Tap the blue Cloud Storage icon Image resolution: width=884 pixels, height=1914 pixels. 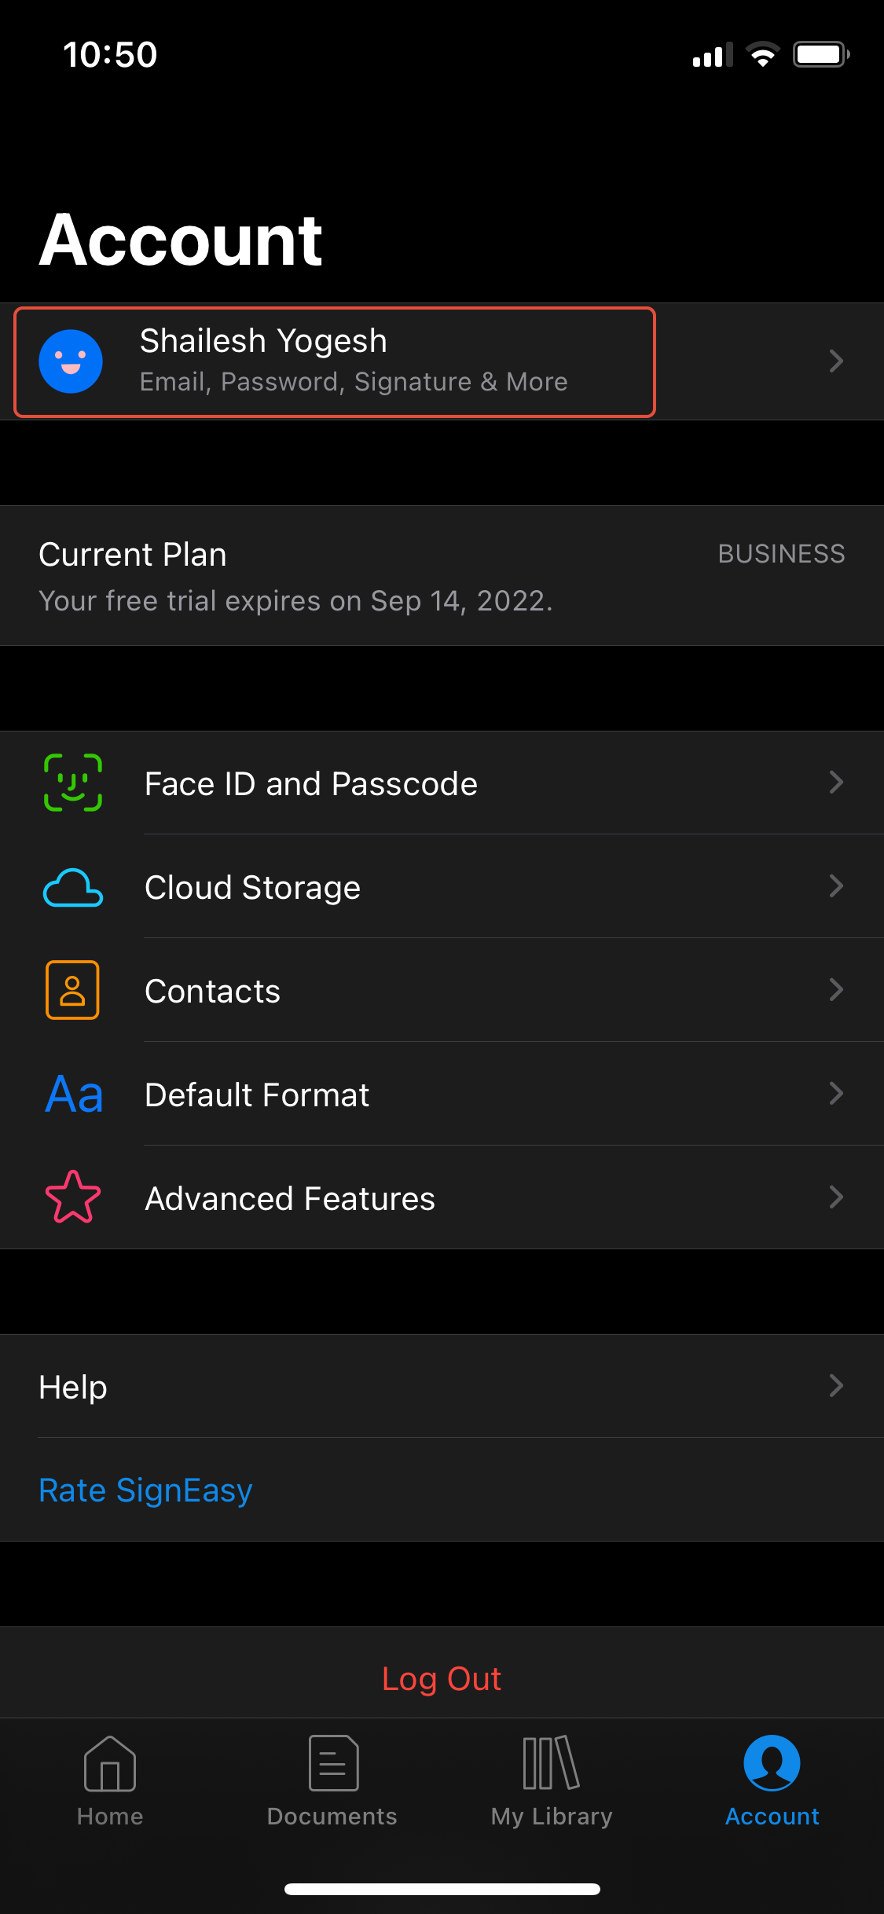(73, 887)
